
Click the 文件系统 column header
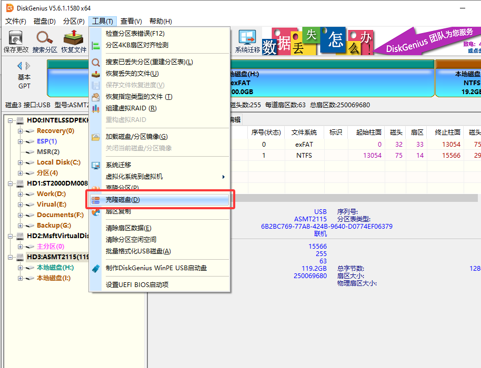click(x=304, y=132)
